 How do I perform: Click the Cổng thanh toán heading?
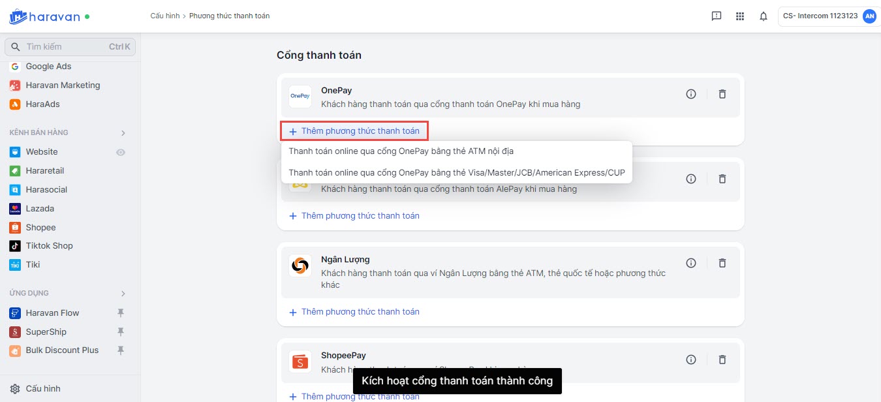click(319, 55)
